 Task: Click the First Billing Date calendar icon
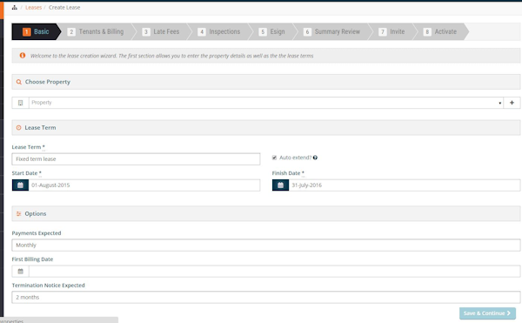tap(20, 271)
